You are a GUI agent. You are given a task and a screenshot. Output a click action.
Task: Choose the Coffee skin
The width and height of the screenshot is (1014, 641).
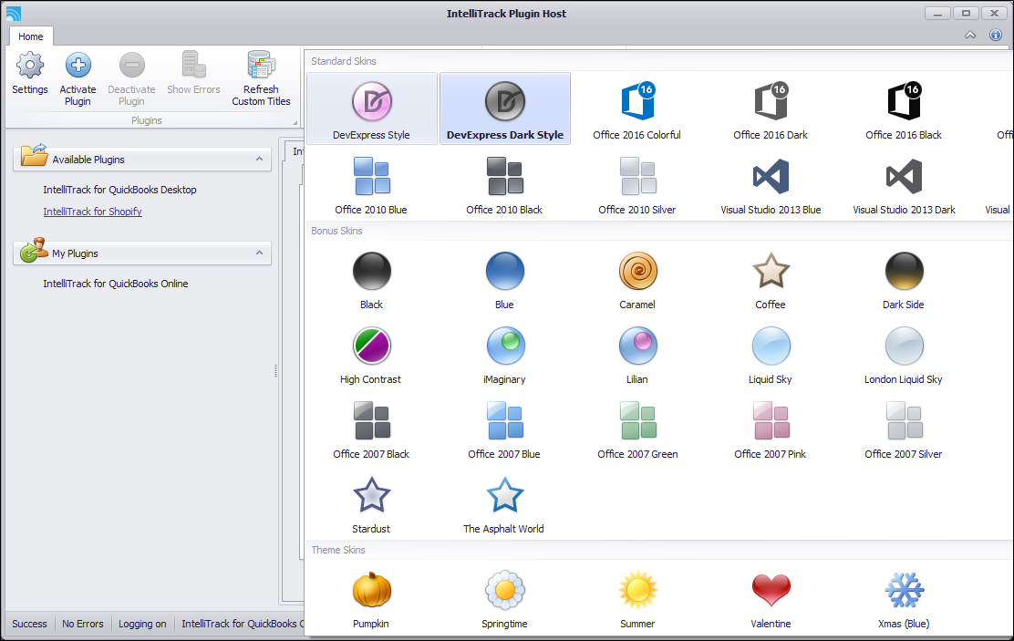771,279
